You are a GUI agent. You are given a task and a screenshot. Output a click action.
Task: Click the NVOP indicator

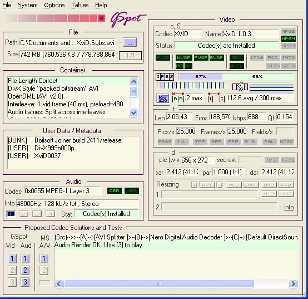pyautogui.click(x=183, y=58)
